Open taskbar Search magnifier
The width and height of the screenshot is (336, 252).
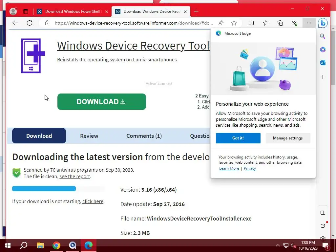click(24, 245)
